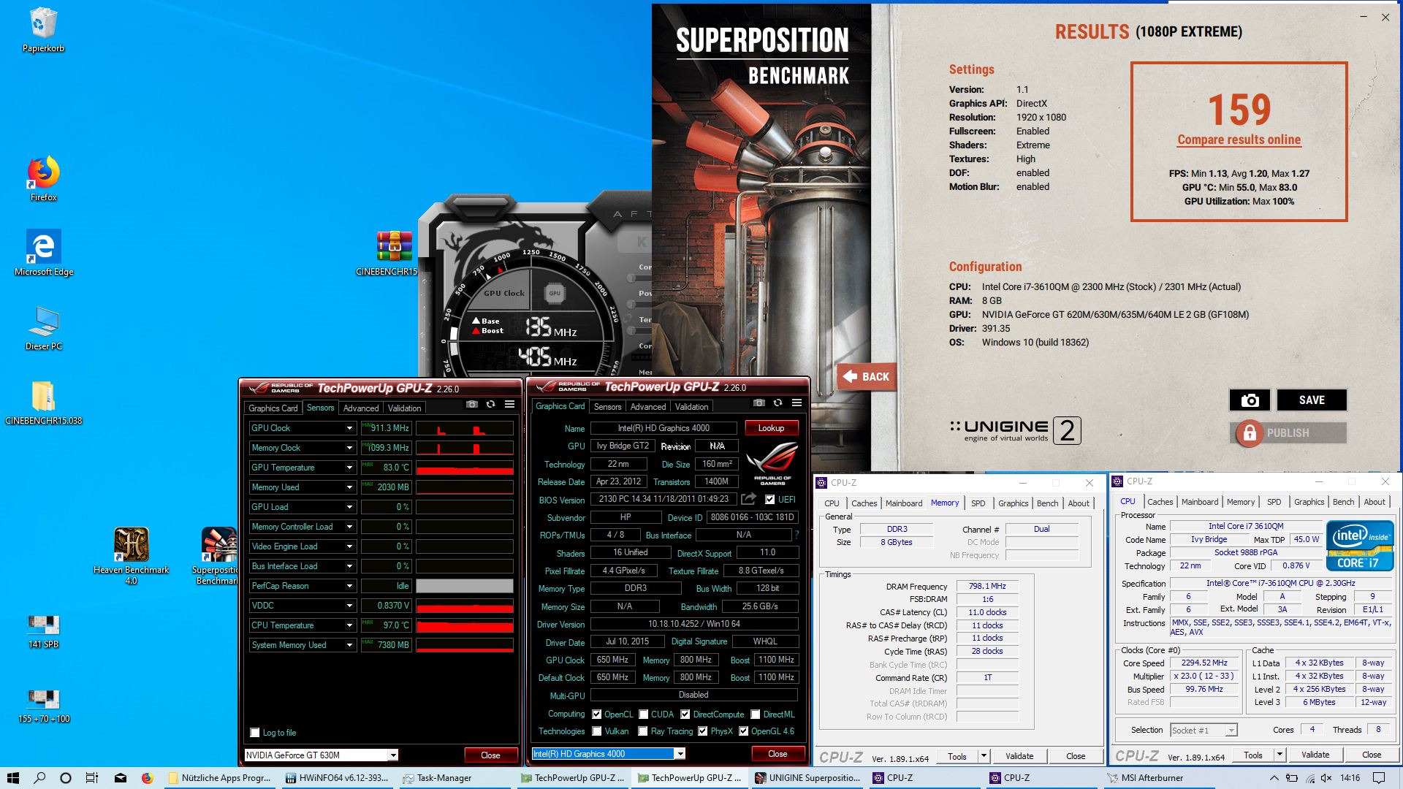Open hamburger menu in GPU-Z Graphics Card window
Viewport: 1403px width, 789px height.
[x=796, y=403]
